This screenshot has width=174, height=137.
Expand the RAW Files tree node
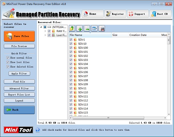(x=45, y=31)
